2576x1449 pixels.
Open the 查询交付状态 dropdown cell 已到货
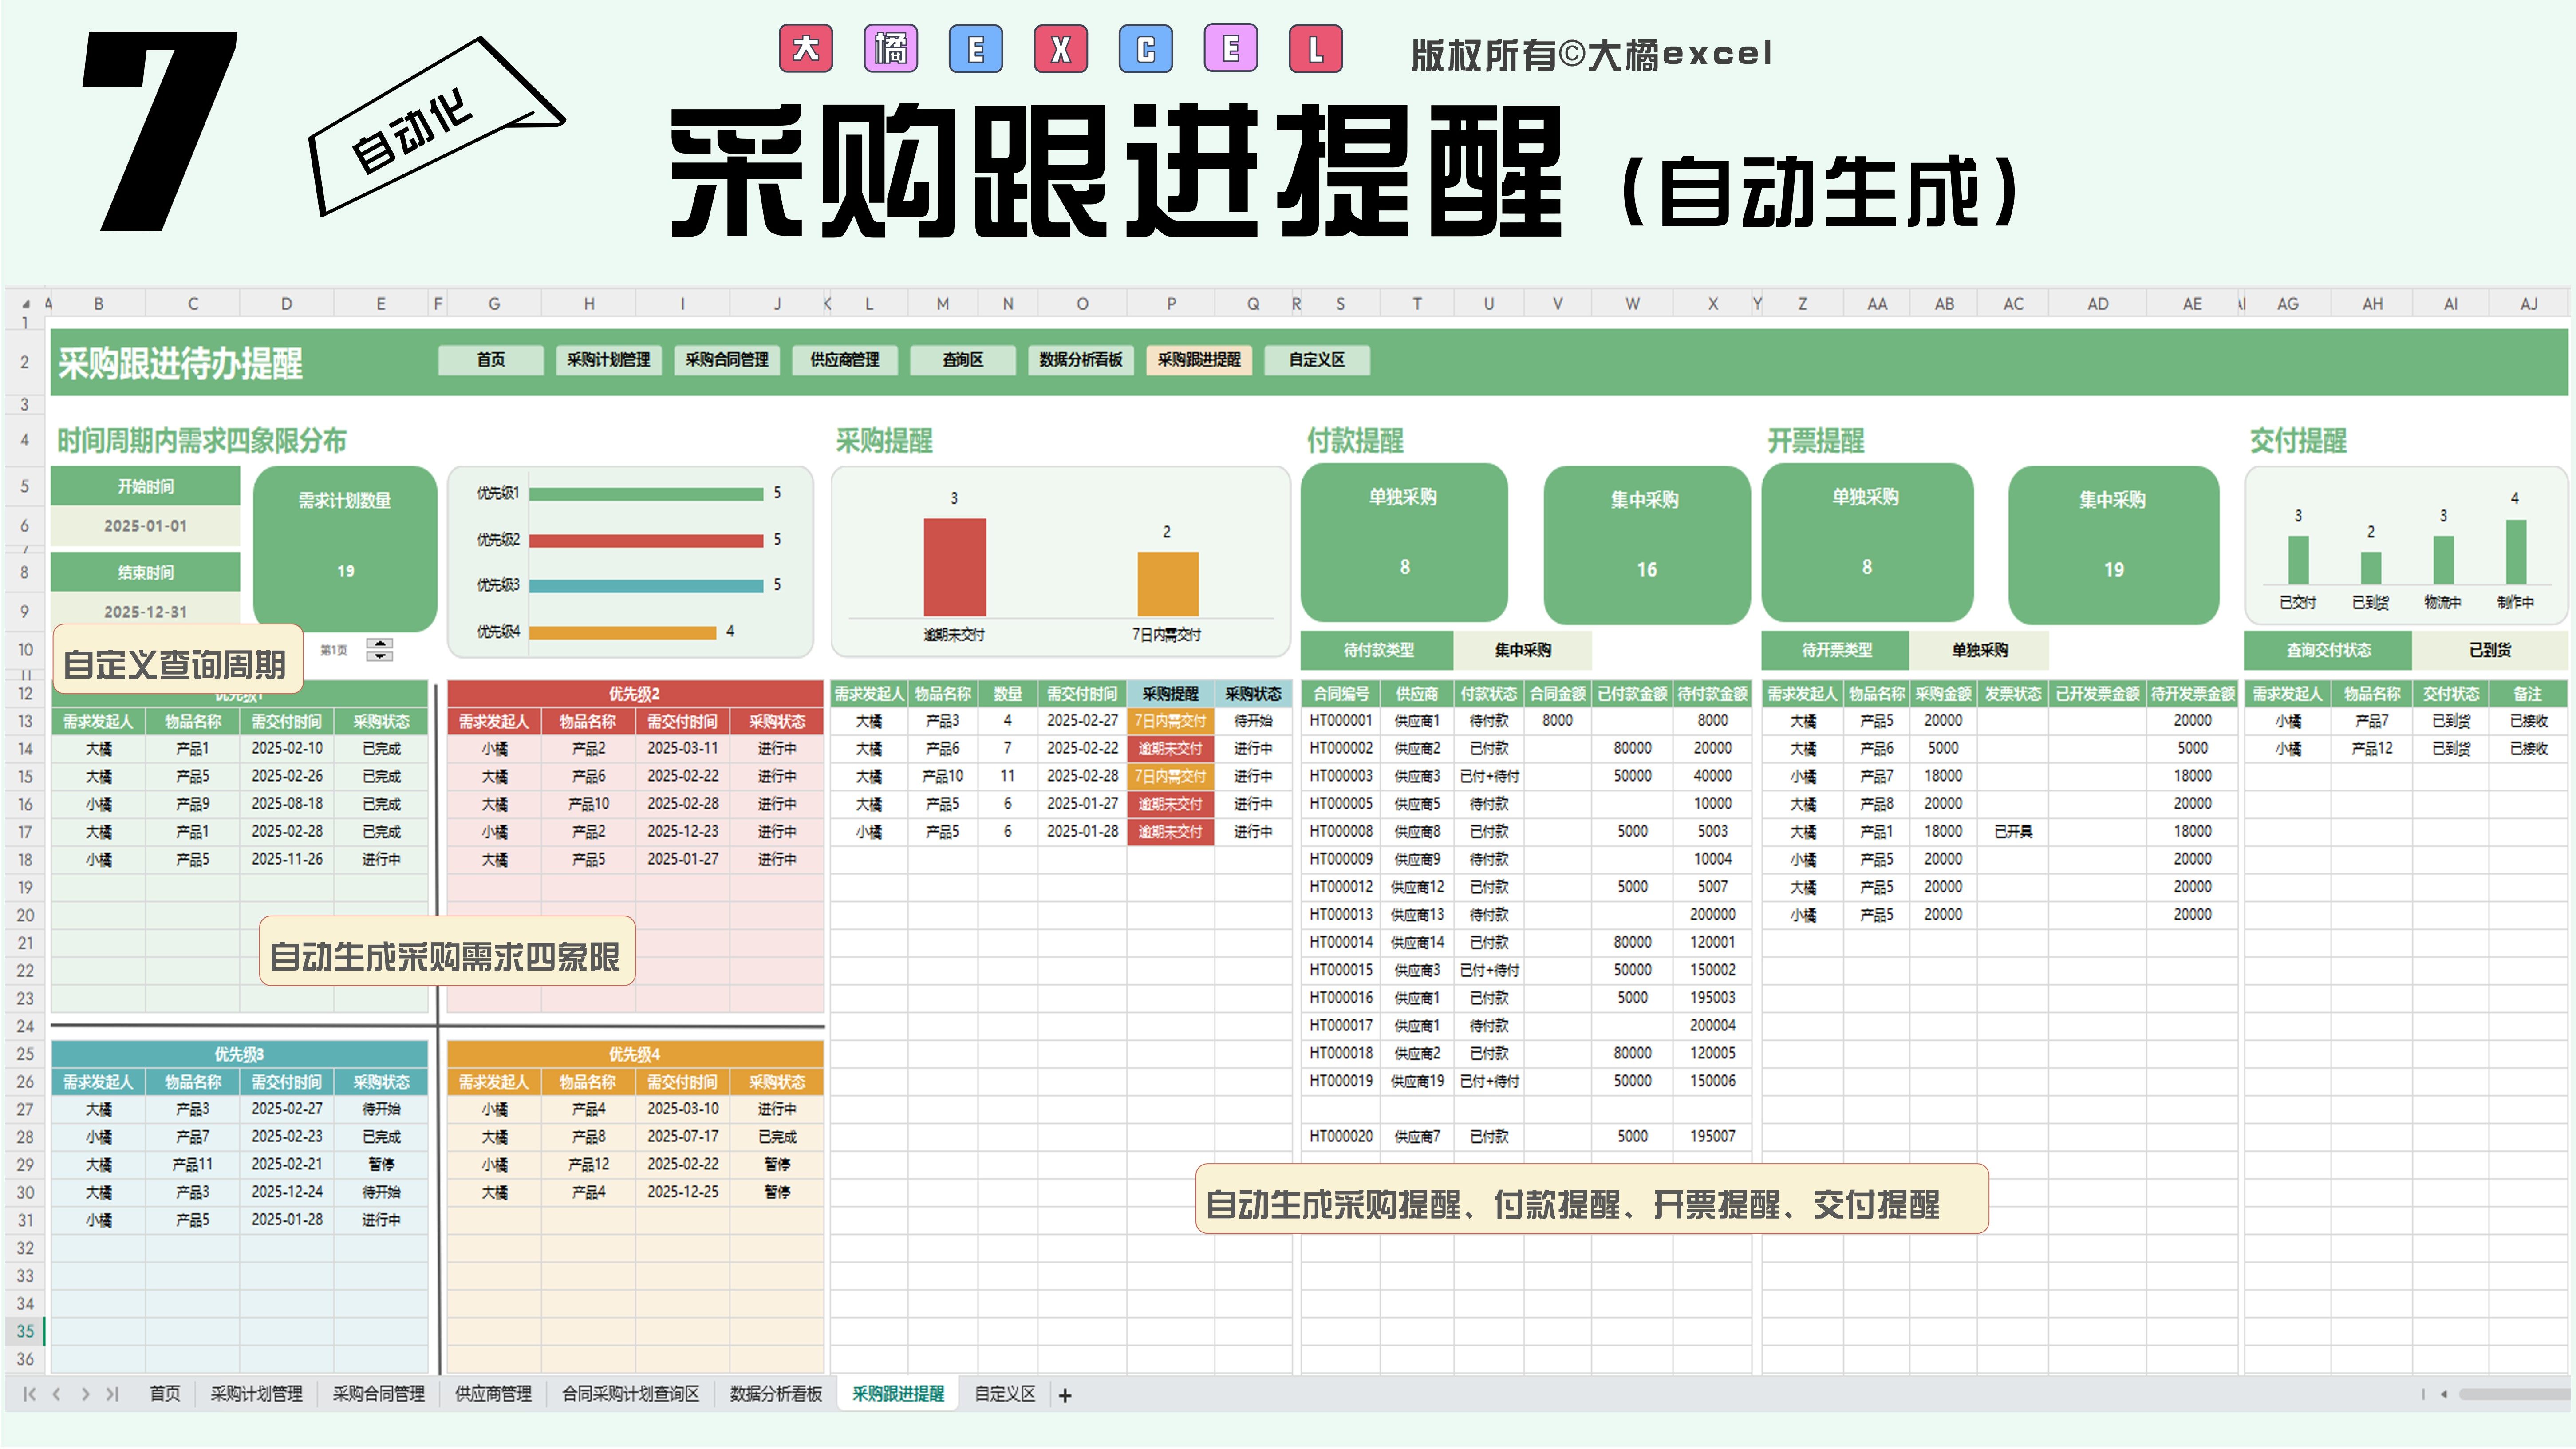coord(2489,650)
